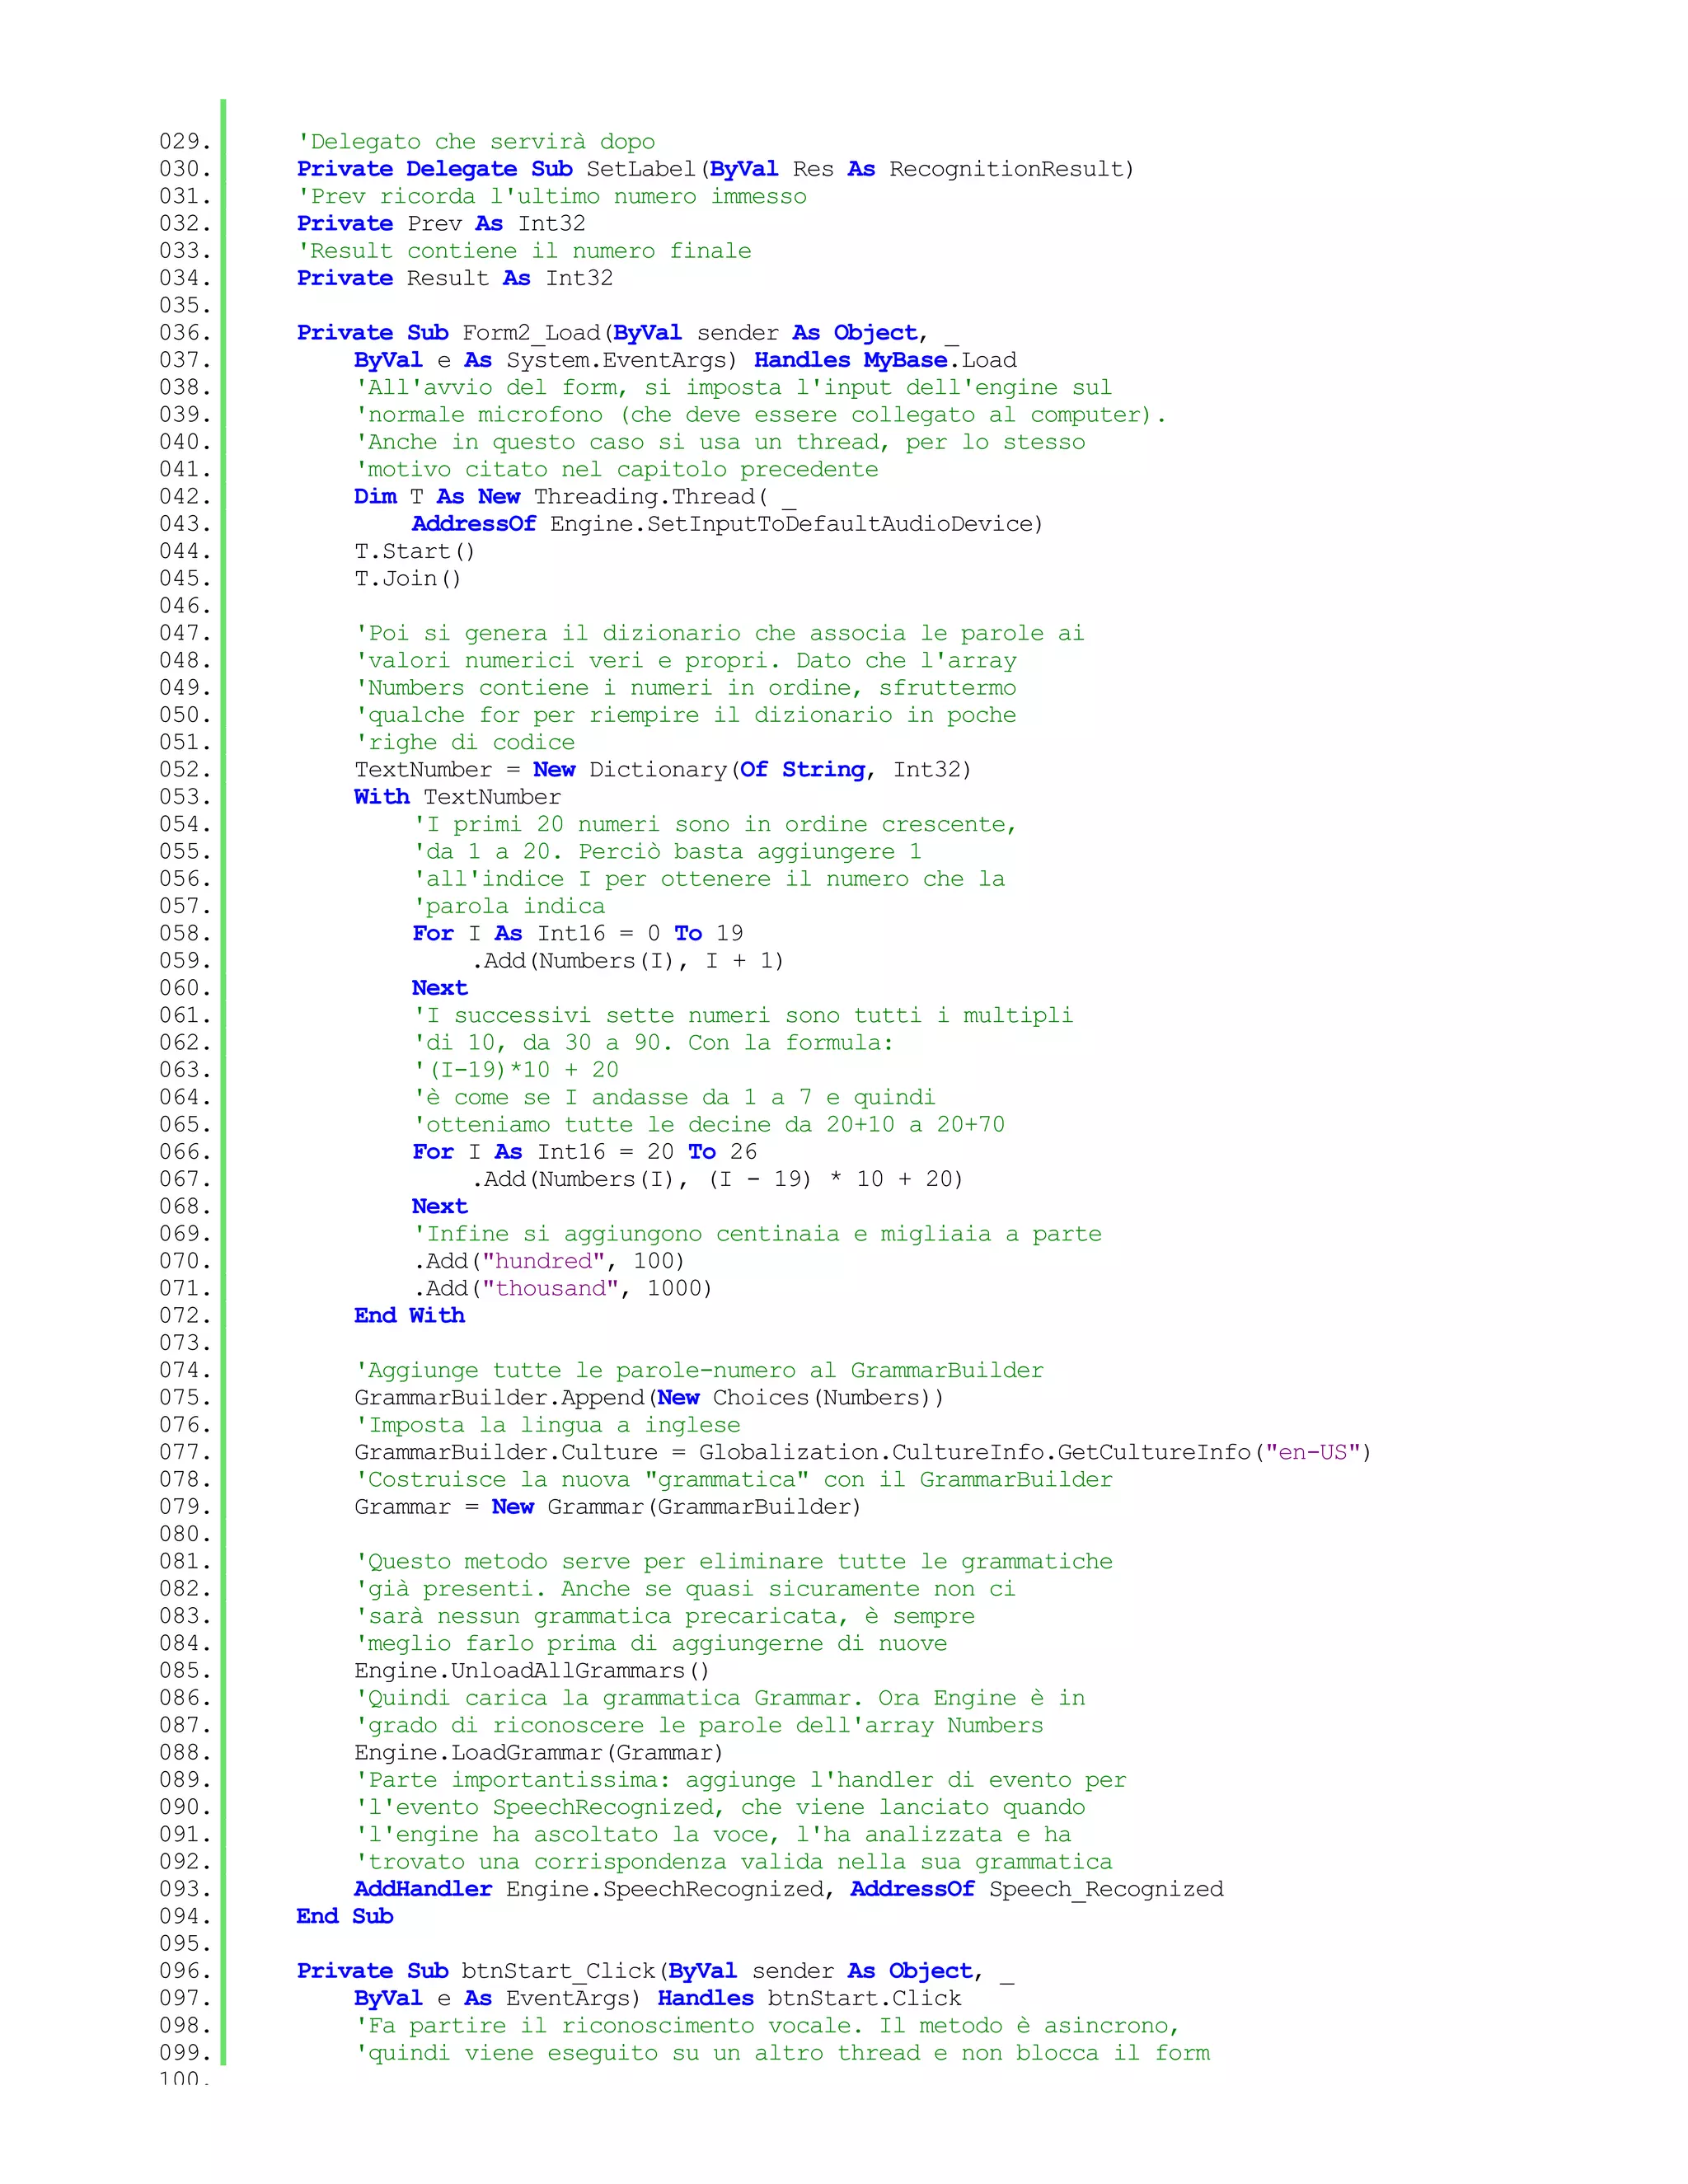This screenshot has height=2184, width=1688.
Task: Click TextNumber = New Dictionary line
Action: tap(663, 770)
